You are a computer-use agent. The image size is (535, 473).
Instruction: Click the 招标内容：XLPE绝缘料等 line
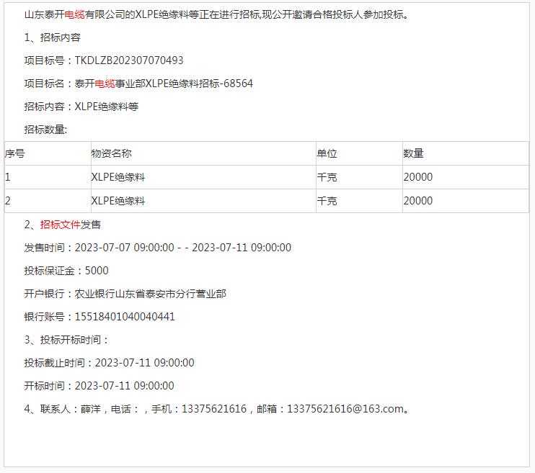[81, 107]
